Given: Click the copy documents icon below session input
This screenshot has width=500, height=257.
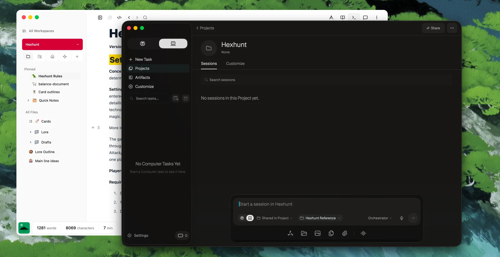Looking at the screenshot, I should 331,233.
